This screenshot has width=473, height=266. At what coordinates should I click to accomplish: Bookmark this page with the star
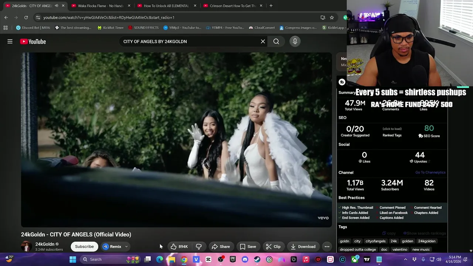(332, 17)
